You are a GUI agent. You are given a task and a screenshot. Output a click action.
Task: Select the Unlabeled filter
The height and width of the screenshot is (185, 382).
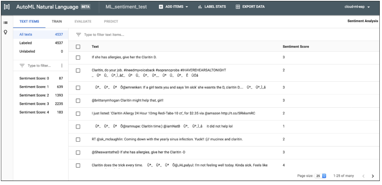pyautogui.click(x=41, y=51)
